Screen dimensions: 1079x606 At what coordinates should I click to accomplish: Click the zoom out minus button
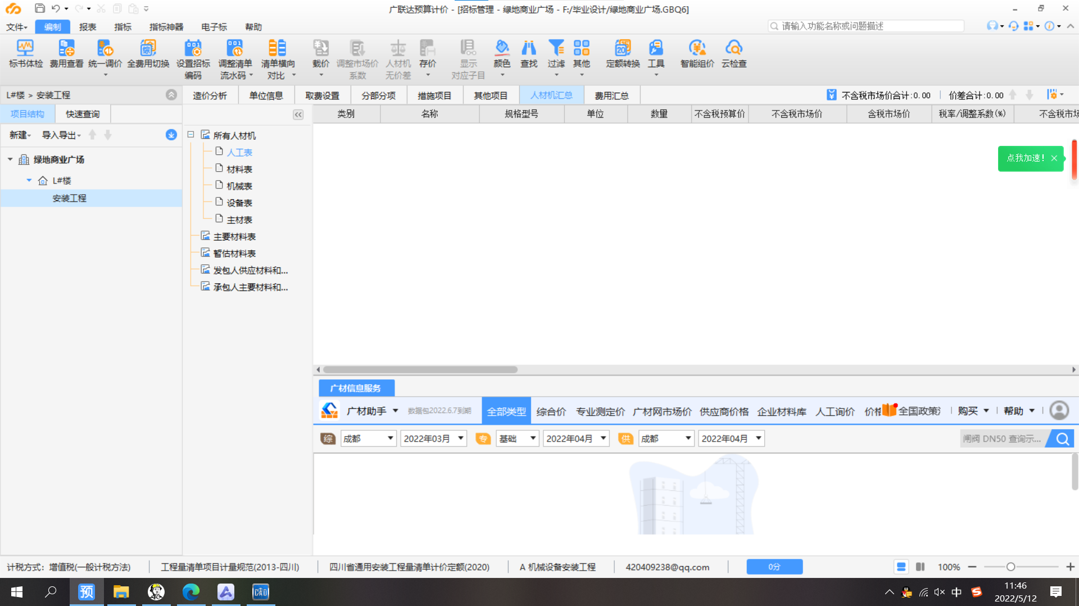[x=972, y=567]
